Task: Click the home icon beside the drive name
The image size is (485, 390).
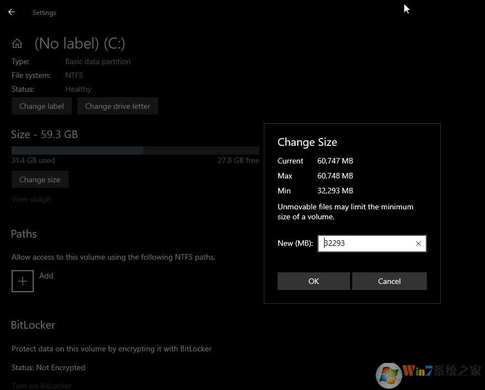Action: [x=17, y=43]
